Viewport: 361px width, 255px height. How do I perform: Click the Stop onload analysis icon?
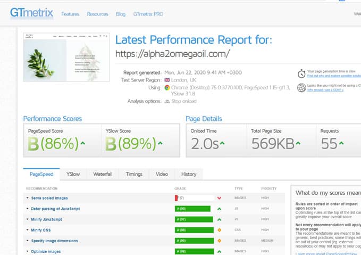click(167, 101)
